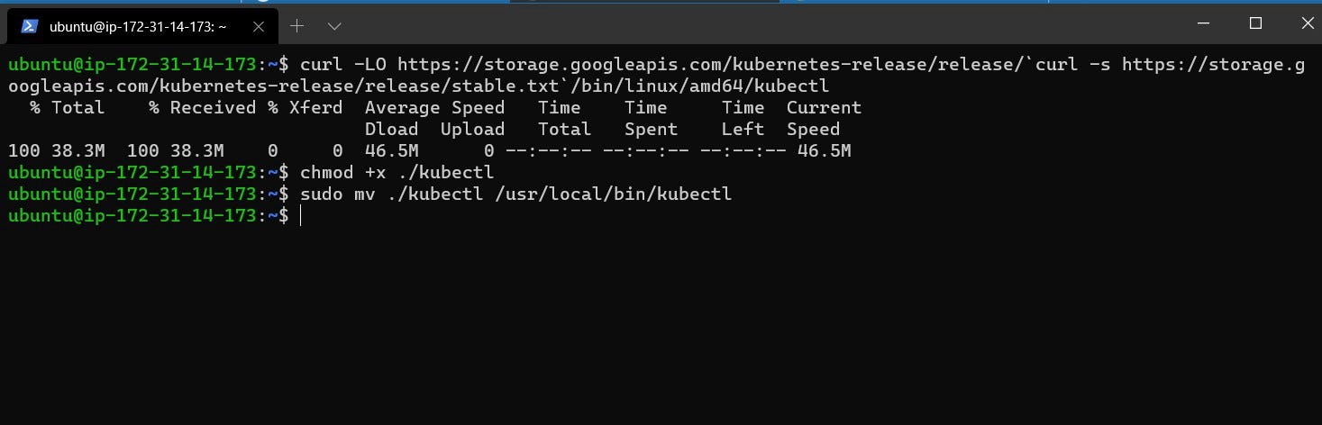Click the Time Left column header
The width and height of the screenshot is (1322, 425).
pyautogui.click(x=743, y=119)
